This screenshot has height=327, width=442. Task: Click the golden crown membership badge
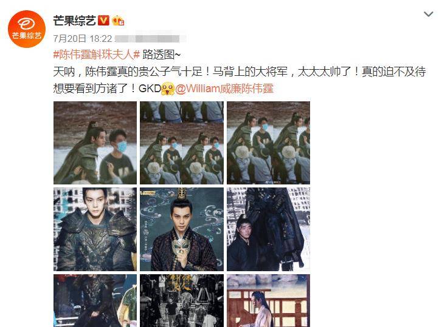(x=118, y=21)
